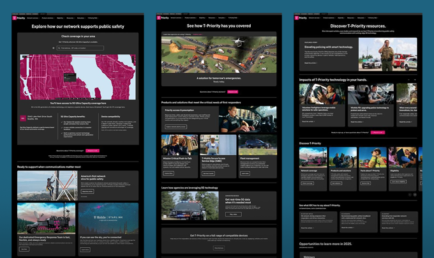This screenshot has width=434, height=258.
Task: Click See how it works on Secure Access card
Action: (x=209, y=173)
